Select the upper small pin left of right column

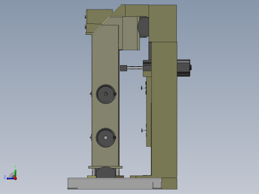143,88
